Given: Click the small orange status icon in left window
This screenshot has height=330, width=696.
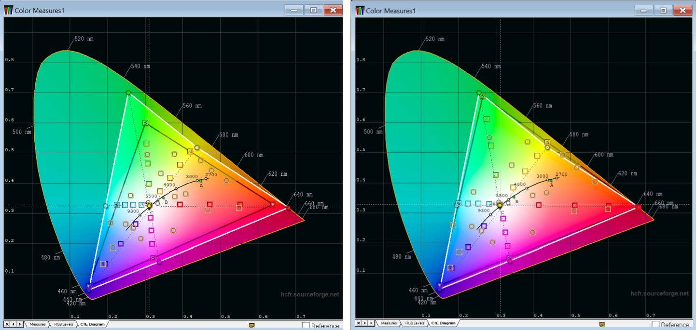Looking at the screenshot, I should (251, 325).
